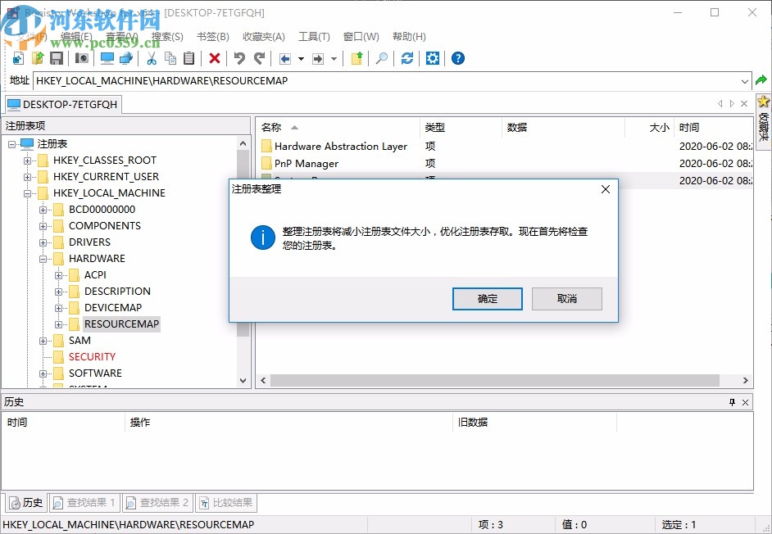Expand the HKEY_CLASSES_ROOT tree node
772x534 pixels.
27,160
